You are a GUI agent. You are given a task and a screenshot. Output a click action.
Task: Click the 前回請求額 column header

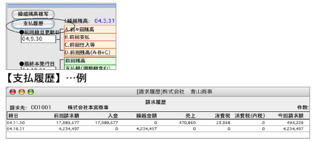point(66,116)
